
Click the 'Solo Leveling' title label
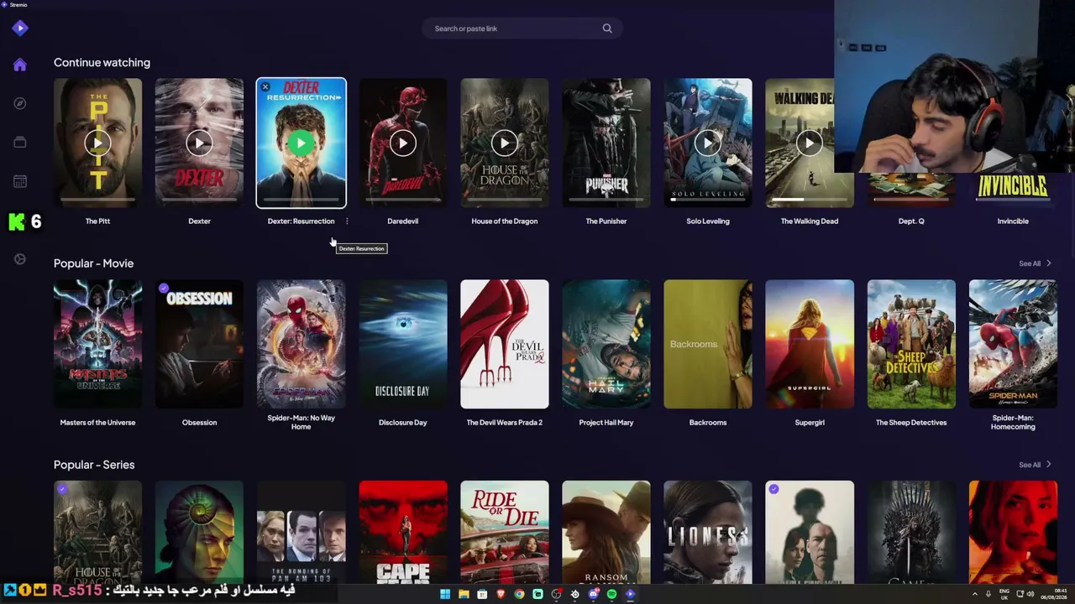click(707, 221)
